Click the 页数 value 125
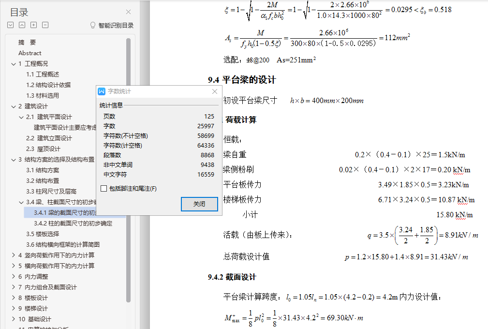The image size is (488, 329). point(209,117)
